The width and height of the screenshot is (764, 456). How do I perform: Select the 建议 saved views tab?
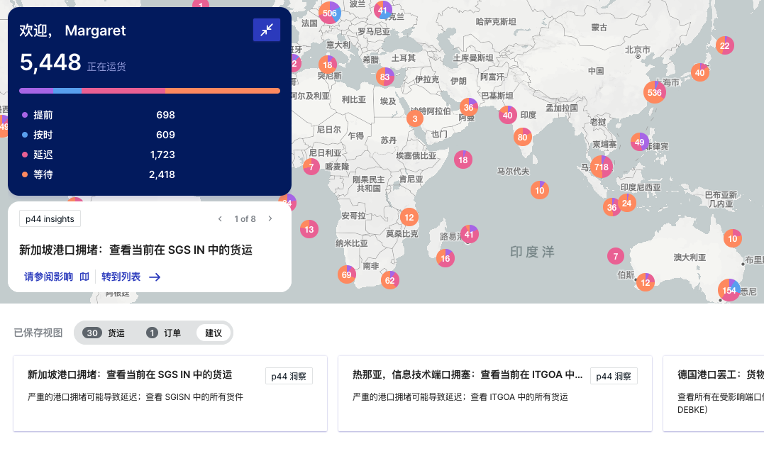214,333
